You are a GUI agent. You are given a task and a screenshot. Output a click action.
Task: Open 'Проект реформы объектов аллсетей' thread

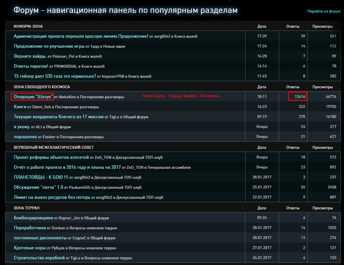[x=51, y=157]
